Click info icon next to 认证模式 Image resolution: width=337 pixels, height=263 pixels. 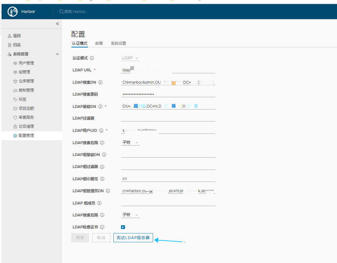point(92,58)
